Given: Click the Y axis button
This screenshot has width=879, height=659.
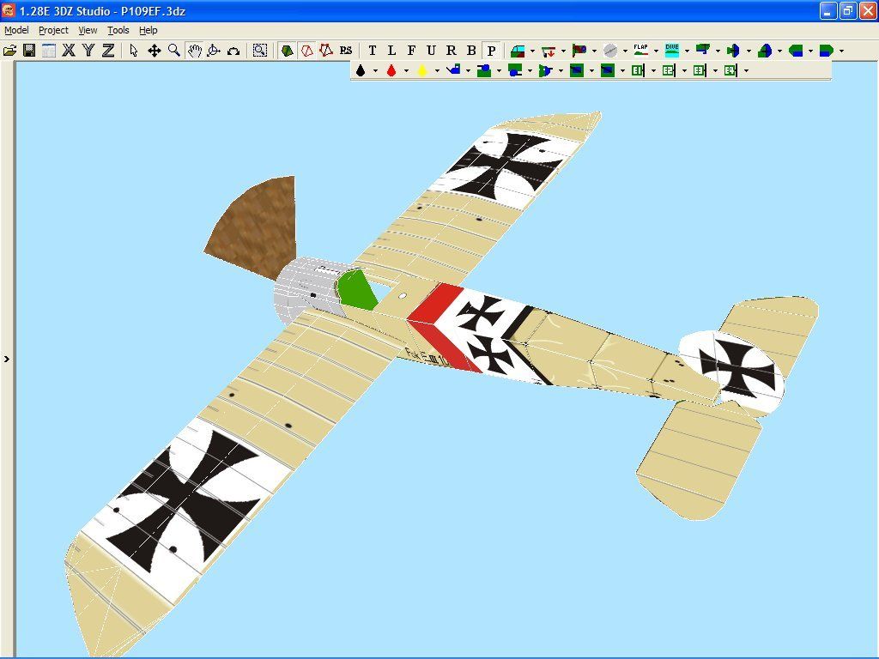Looking at the screenshot, I should 88,51.
